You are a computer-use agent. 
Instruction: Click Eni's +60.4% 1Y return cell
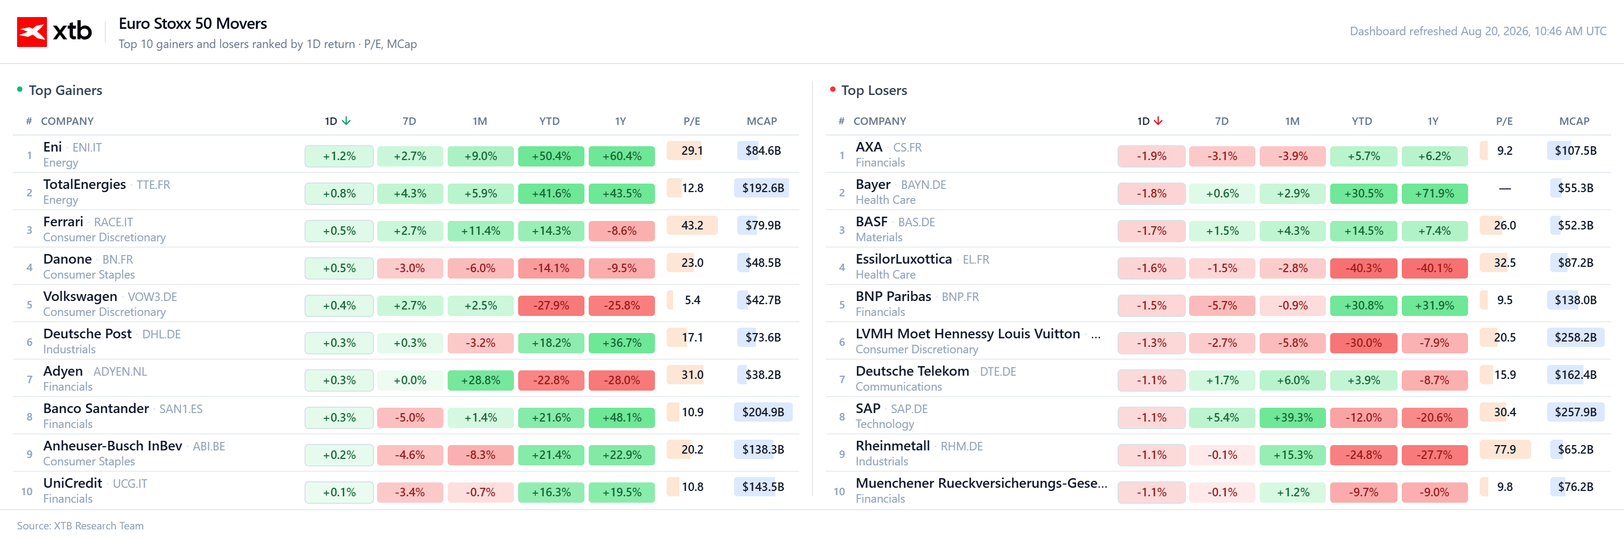[622, 156]
